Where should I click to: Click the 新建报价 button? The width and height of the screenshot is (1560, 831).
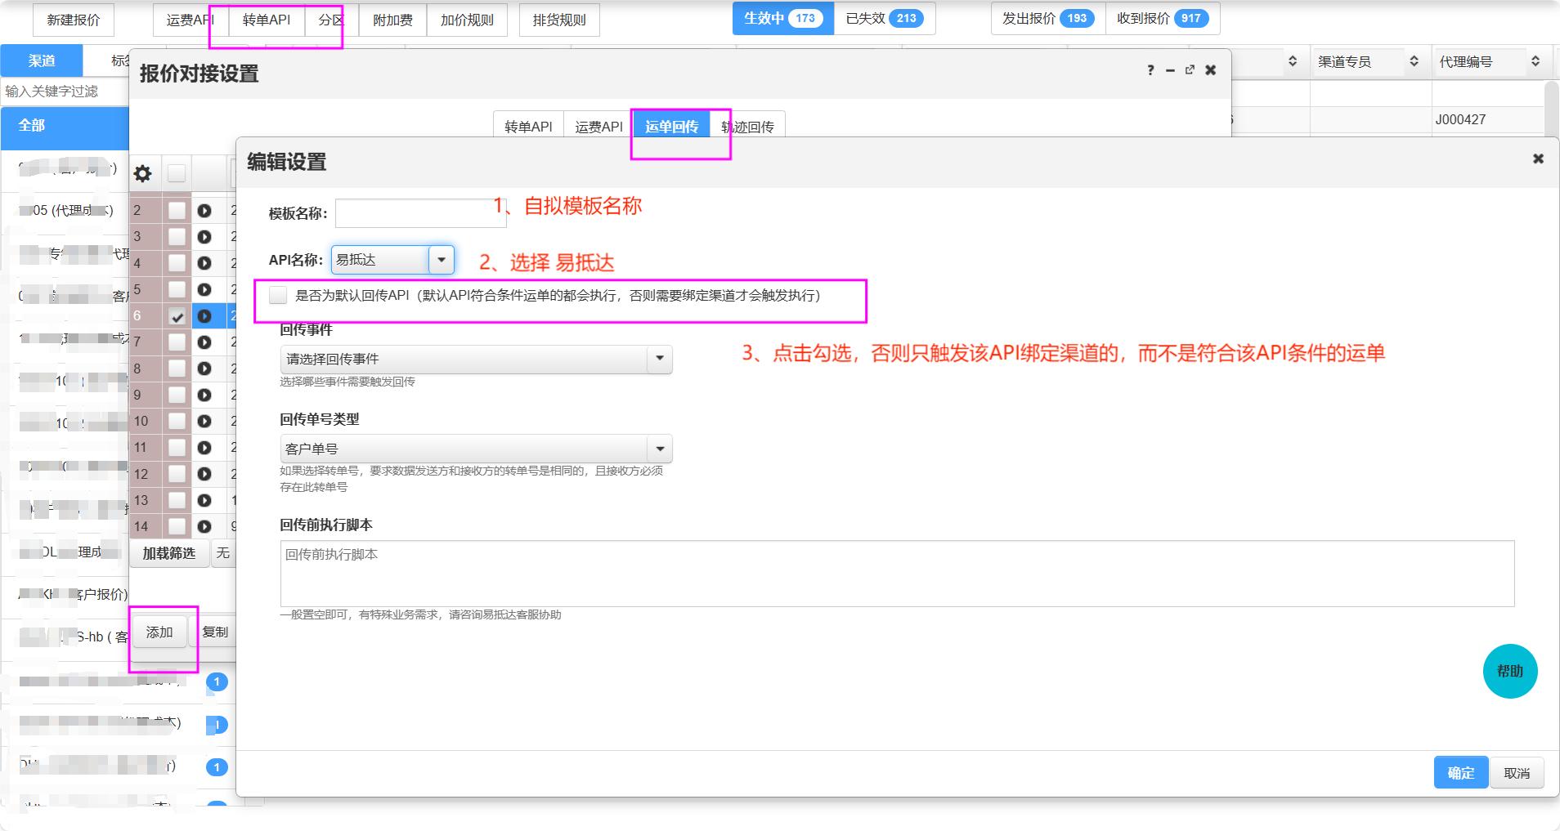pos(74,20)
